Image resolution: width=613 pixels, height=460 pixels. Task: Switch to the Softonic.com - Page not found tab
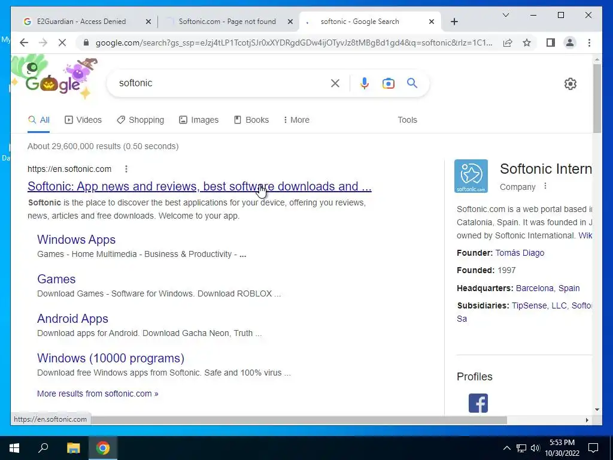227,22
